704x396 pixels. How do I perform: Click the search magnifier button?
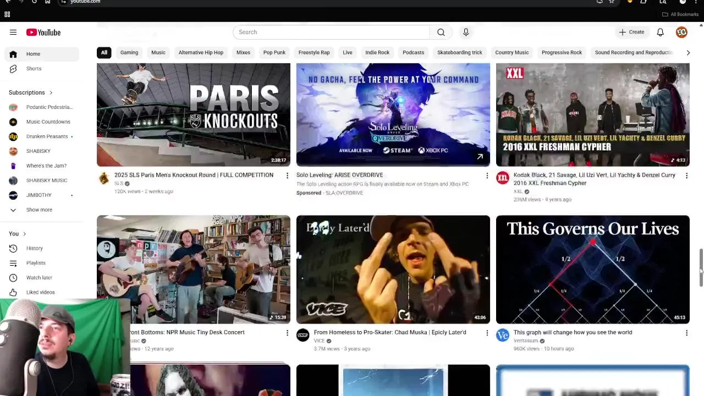[441, 32]
